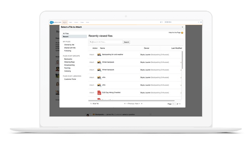The width and height of the screenshot is (250, 143).
Task: Open the Activation tab in top bar
Action: tap(76, 22)
